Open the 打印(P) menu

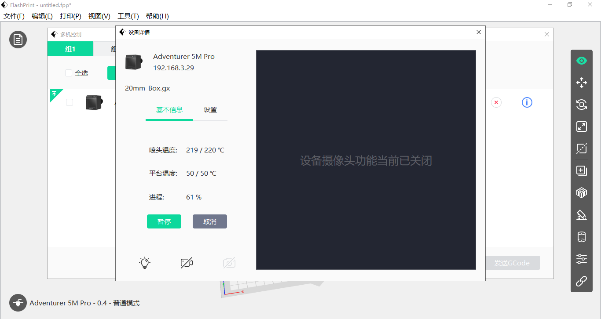tap(70, 16)
